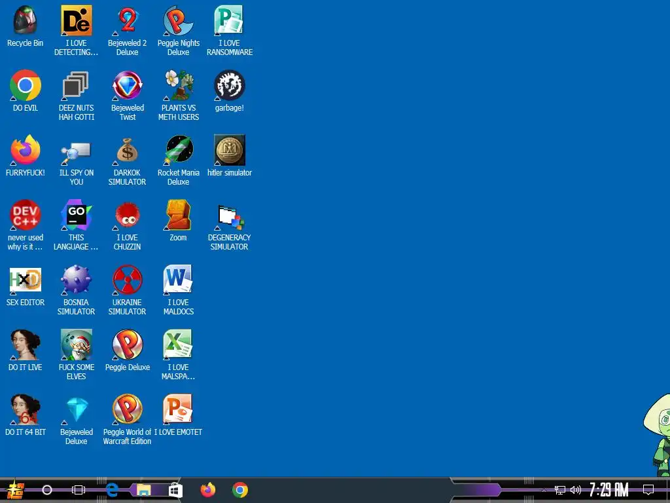The width and height of the screenshot is (670, 503).
Task: Open File Explorer from the taskbar
Action: [x=143, y=490]
